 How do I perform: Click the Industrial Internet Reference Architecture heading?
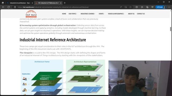(x=53, y=40)
